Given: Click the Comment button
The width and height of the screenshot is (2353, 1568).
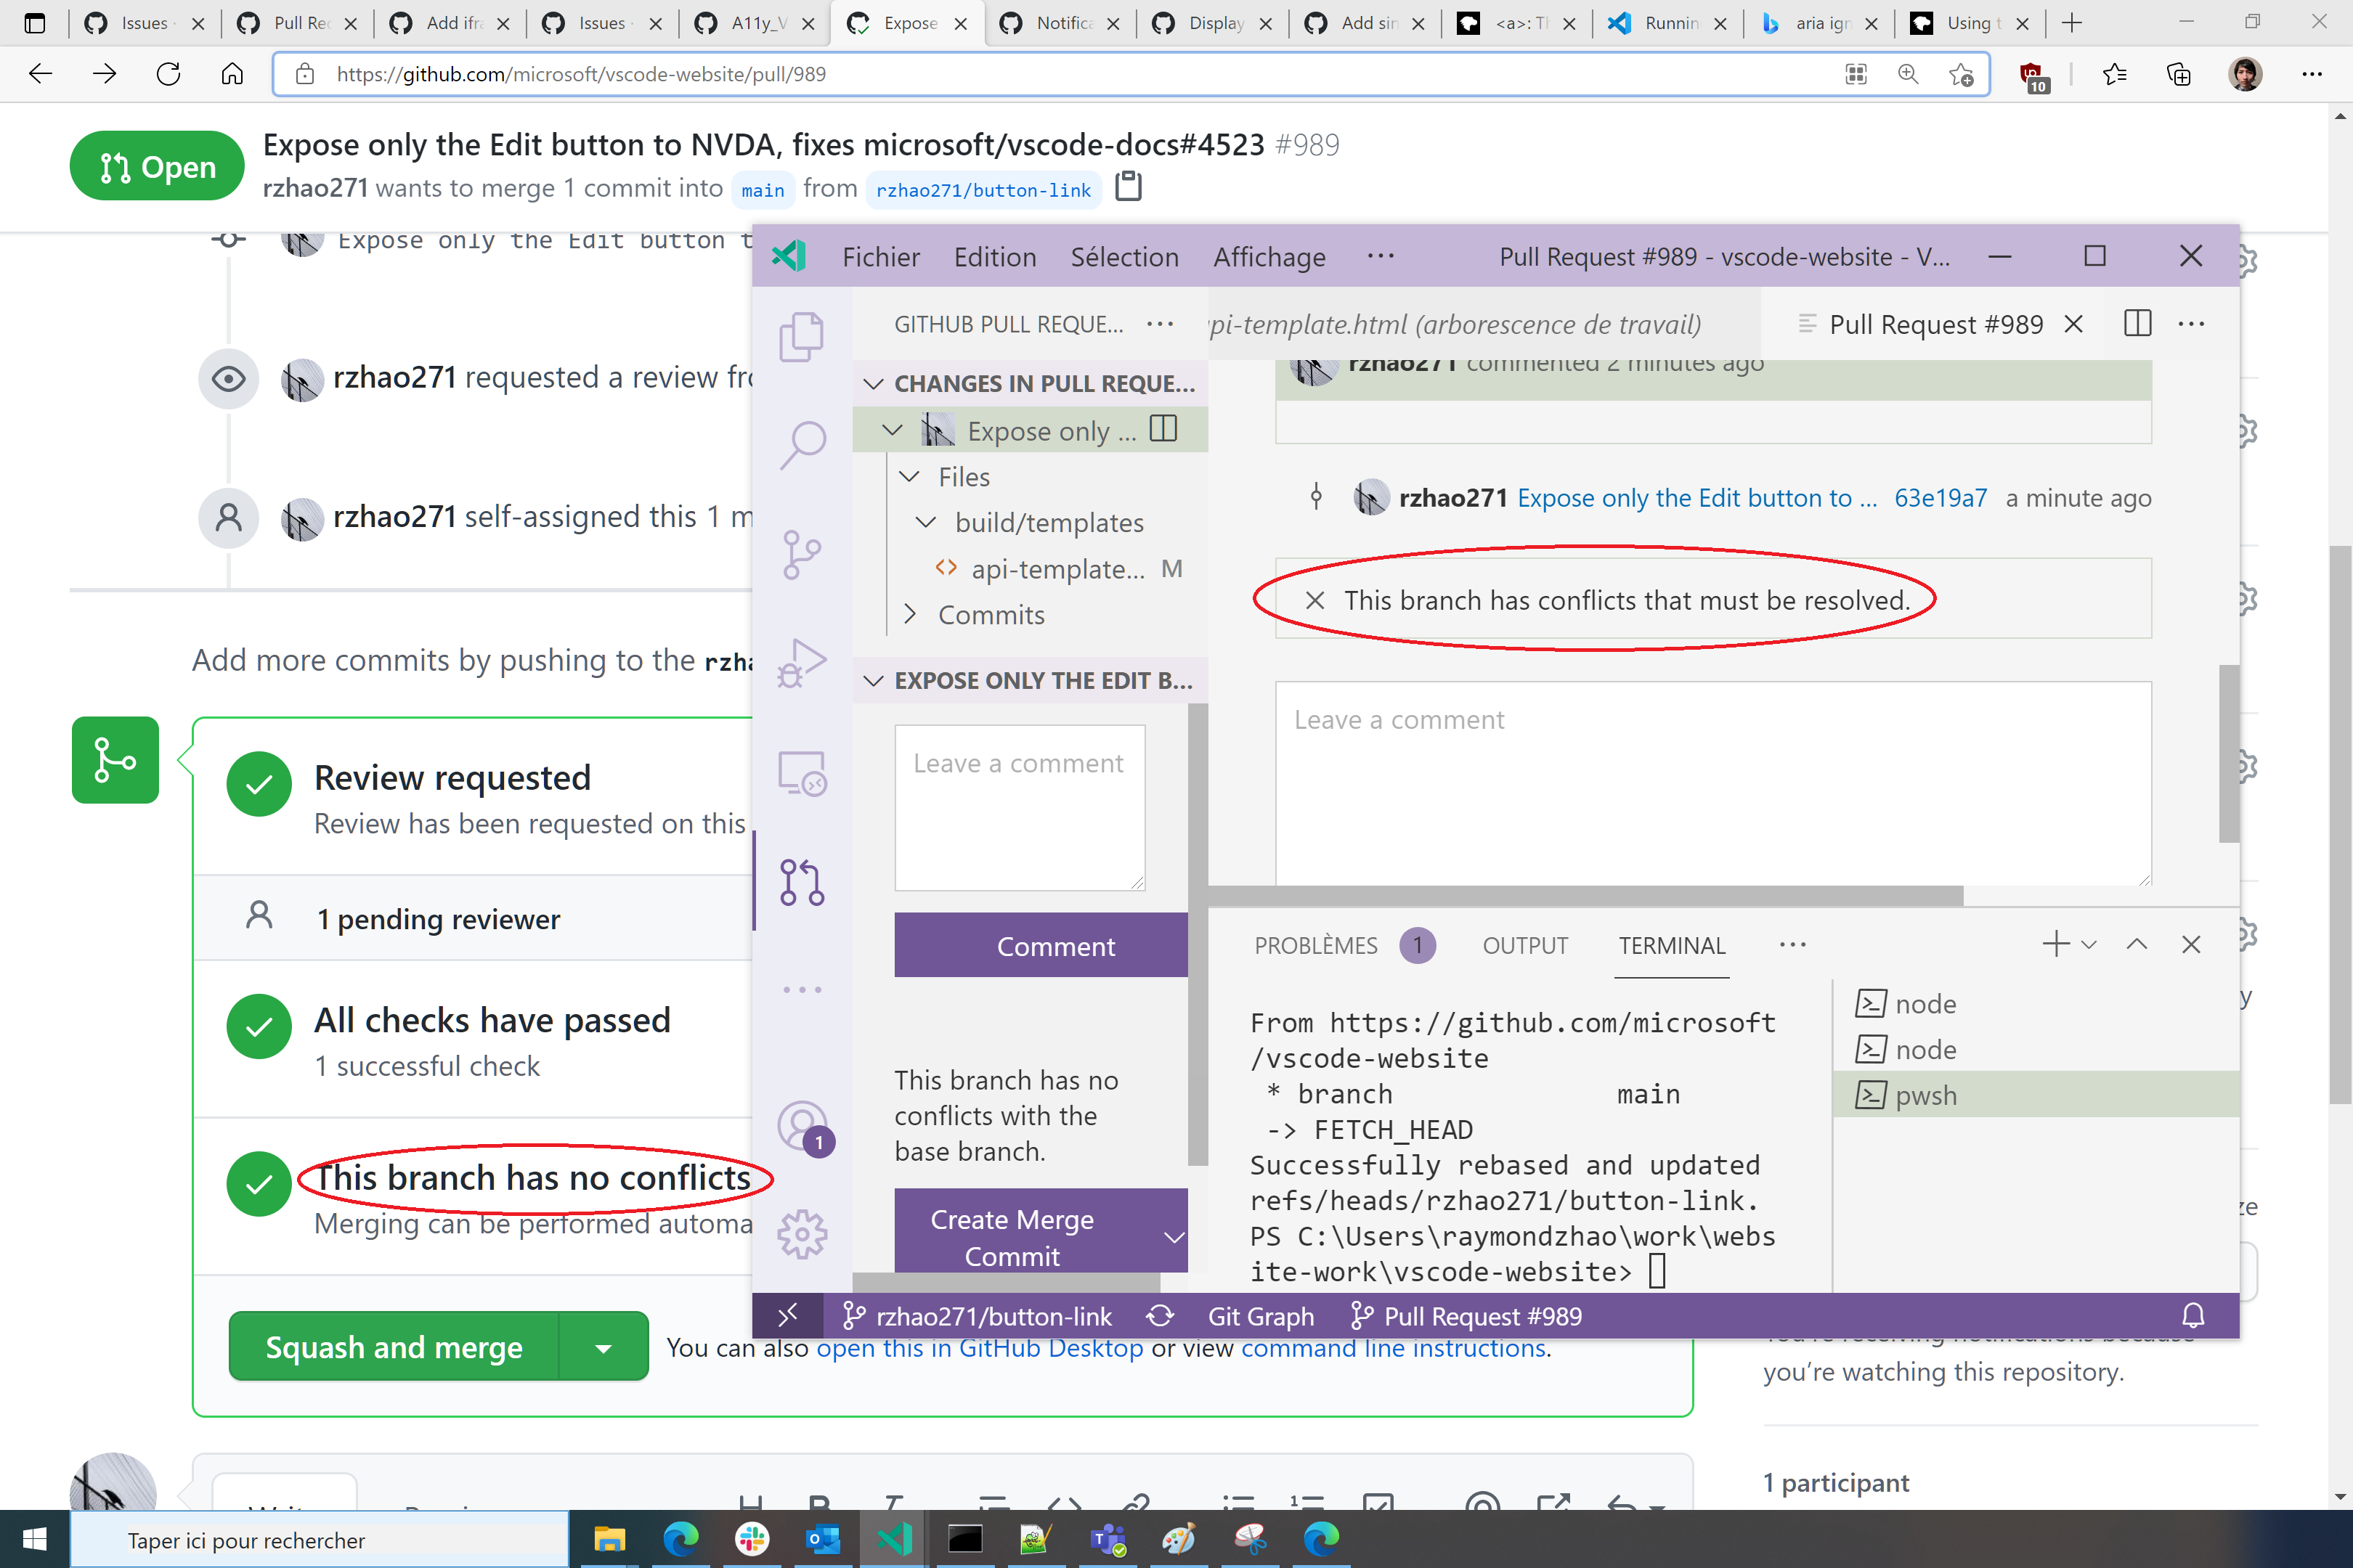Looking at the screenshot, I should [1041, 945].
